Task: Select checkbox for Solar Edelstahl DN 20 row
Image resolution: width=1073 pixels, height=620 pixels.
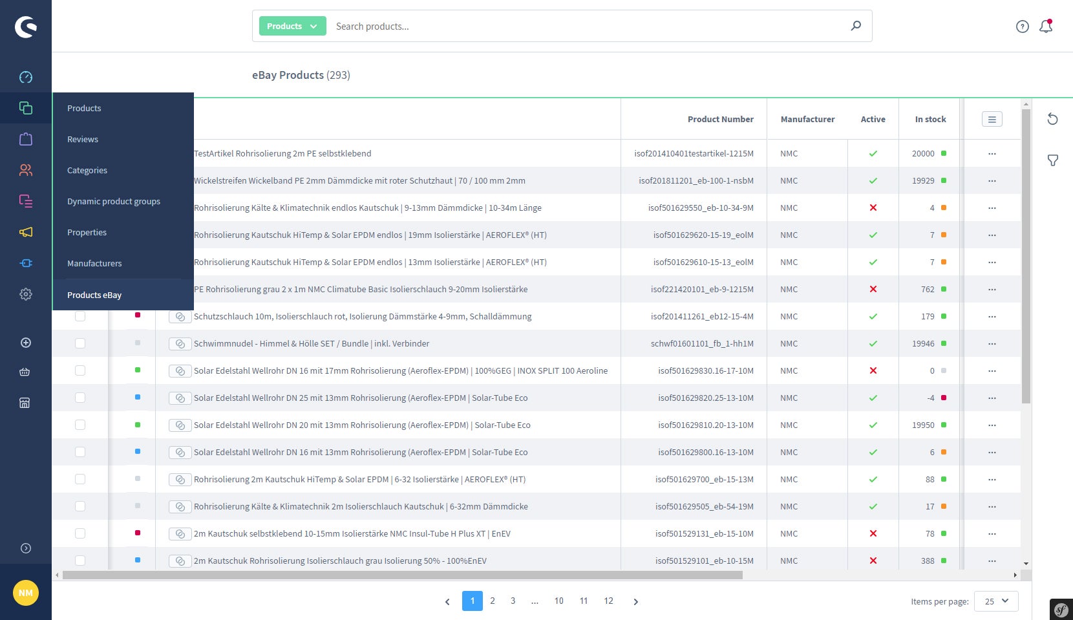Action: [80, 425]
